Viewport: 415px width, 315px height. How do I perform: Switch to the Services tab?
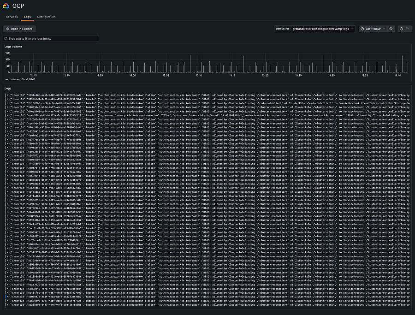point(12,16)
